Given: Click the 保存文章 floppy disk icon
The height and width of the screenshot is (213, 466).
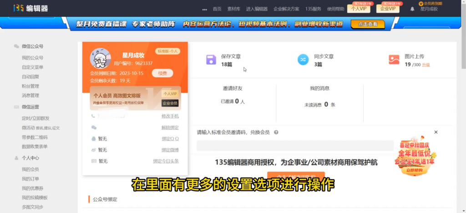Looking at the screenshot, I should click(x=211, y=60).
